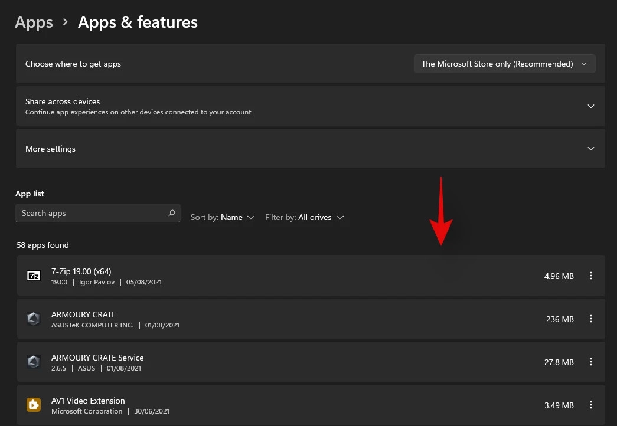The height and width of the screenshot is (426, 617).
Task: Open Filter by All drives dropdown
Action: click(x=304, y=217)
